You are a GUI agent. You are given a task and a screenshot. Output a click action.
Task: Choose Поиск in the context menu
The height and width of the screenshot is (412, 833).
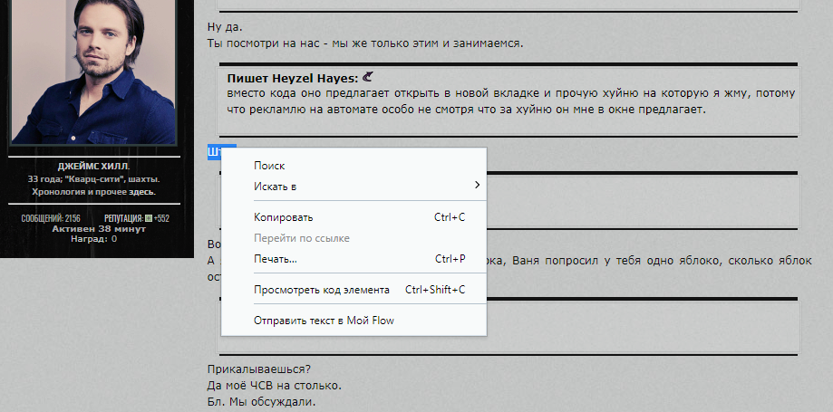point(354,166)
